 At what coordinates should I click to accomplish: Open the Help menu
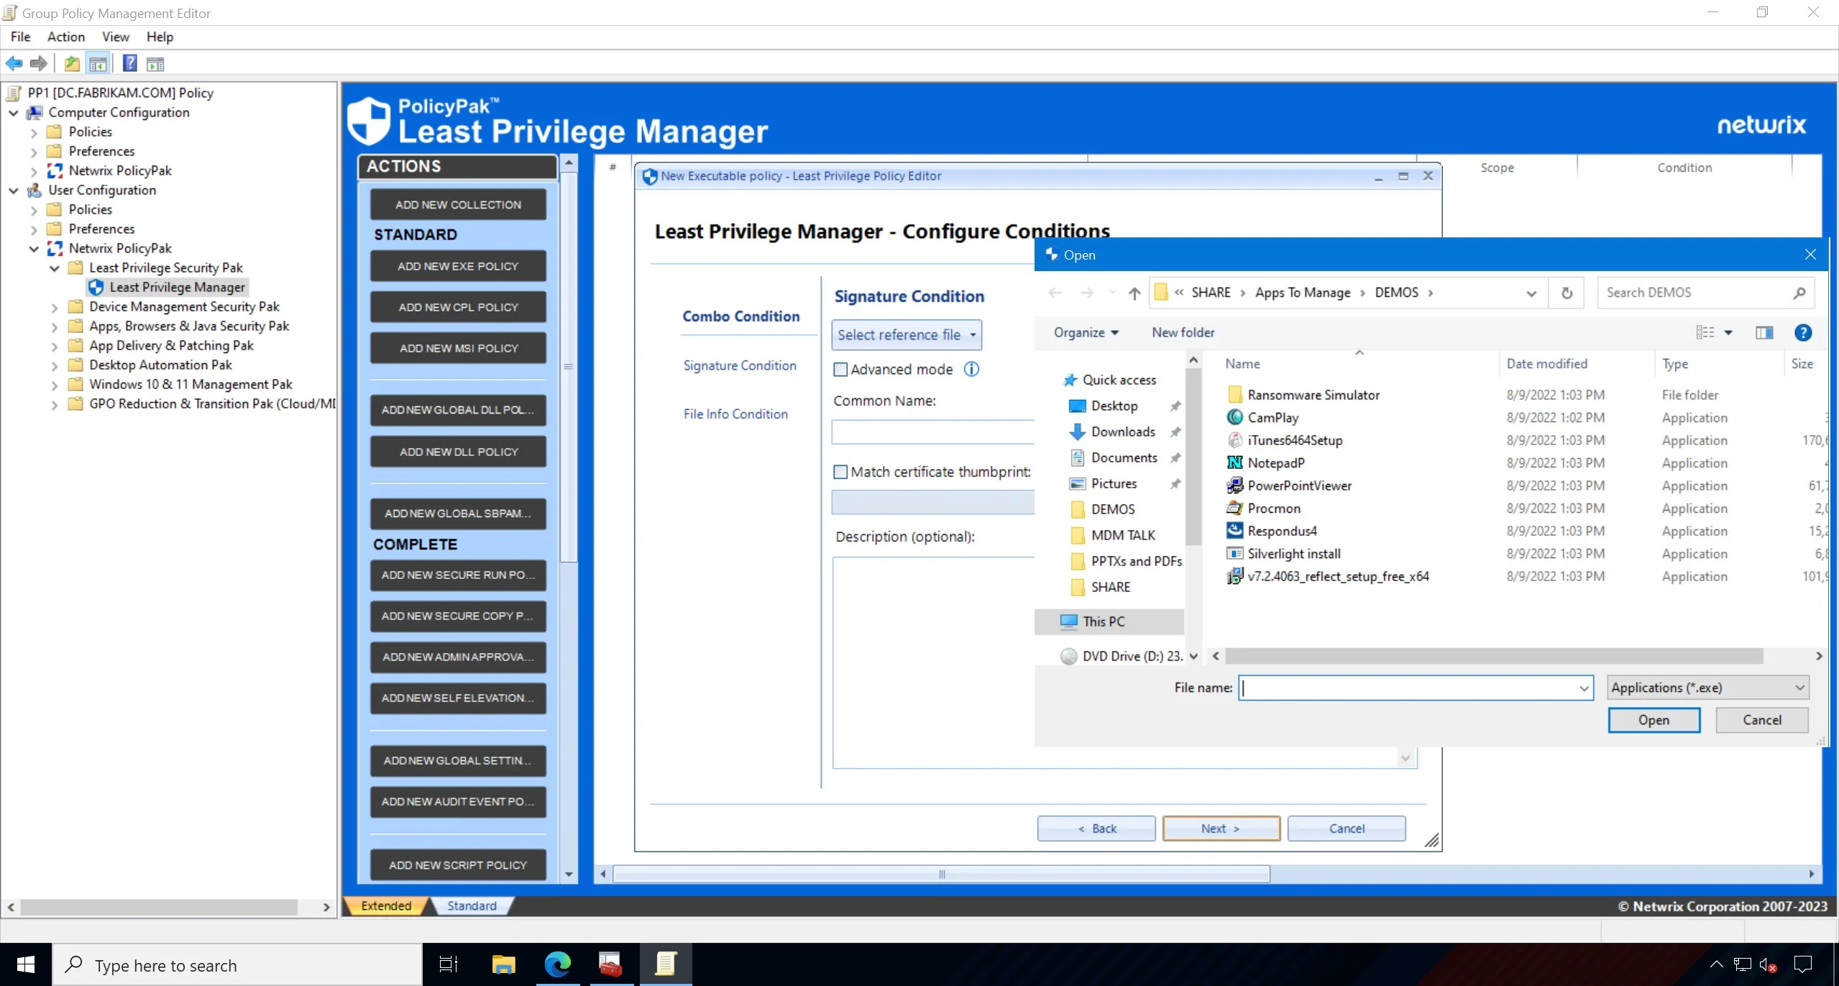coord(160,37)
